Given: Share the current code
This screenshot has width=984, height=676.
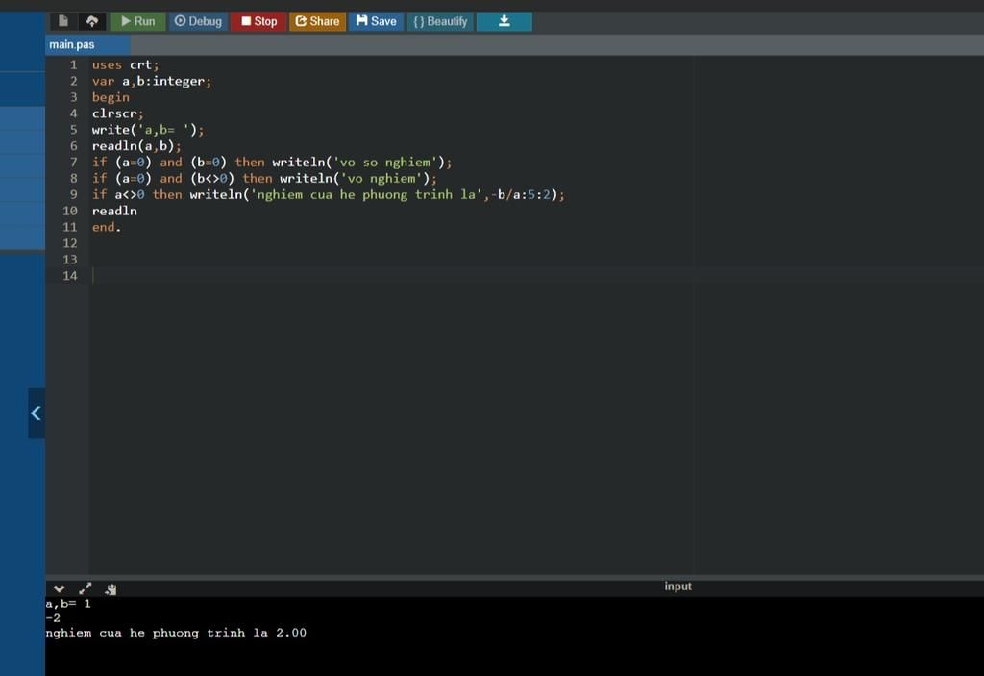Looking at the screenshot, I should tap(317, 21).
